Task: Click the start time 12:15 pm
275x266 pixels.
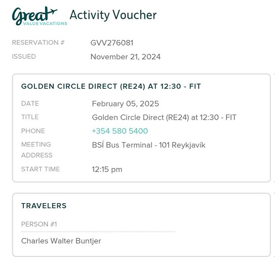Action: (107, 170)
